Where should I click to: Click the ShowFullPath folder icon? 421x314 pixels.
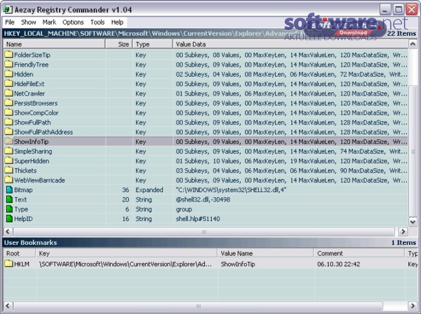pos(9,122)
